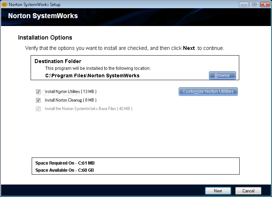Click the Install the Norton SystemWorks Base Files label
Image resolution: width=272 pixels, height=197 pixels.
pyautogui.click(x=89, y=109)
